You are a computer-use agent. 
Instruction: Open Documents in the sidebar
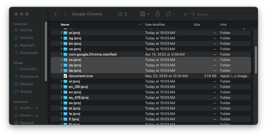[26, 77]
